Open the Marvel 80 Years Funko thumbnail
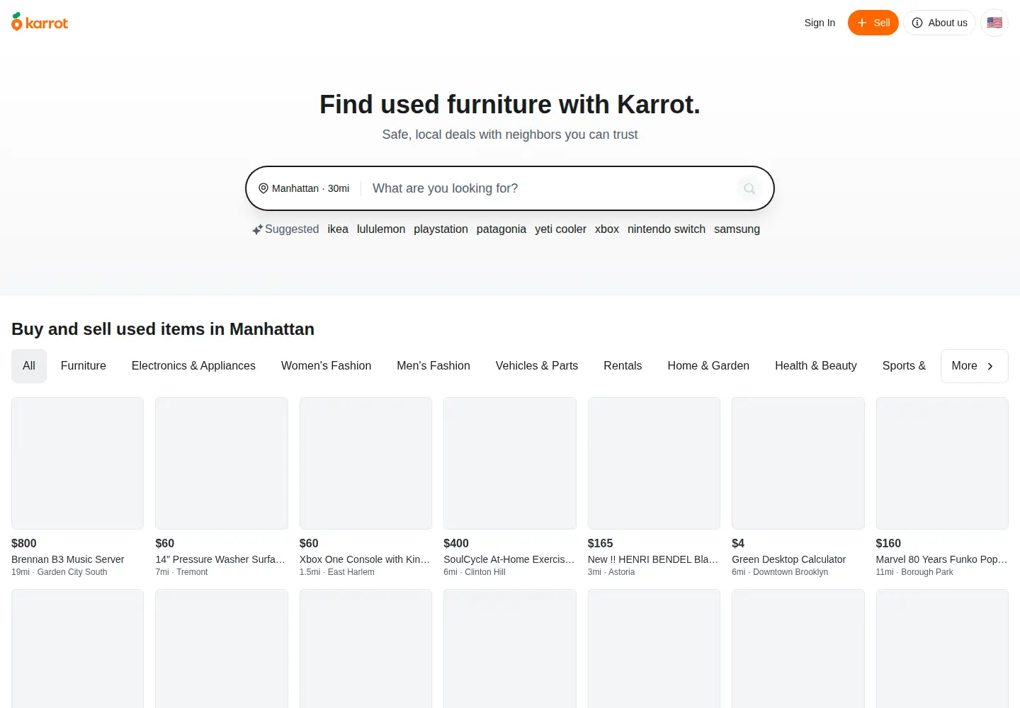Viewport: 1020px width, 708px height. pos(942,463)
